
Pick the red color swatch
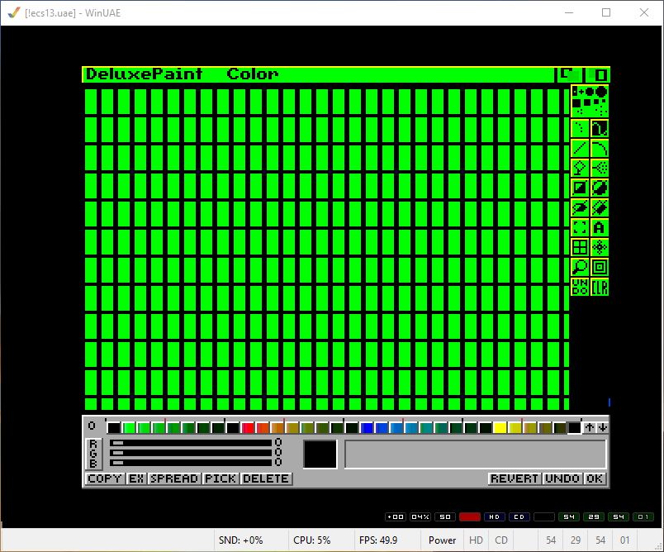point(248,427)
